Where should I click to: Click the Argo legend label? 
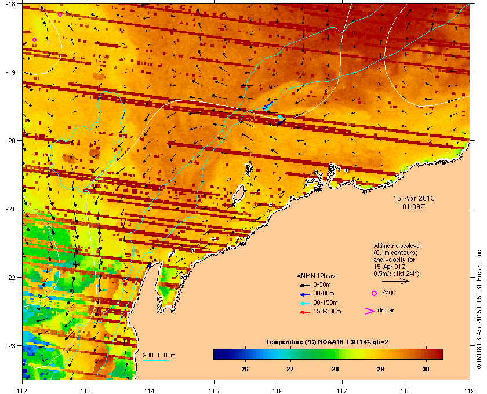tap(389, 293)
